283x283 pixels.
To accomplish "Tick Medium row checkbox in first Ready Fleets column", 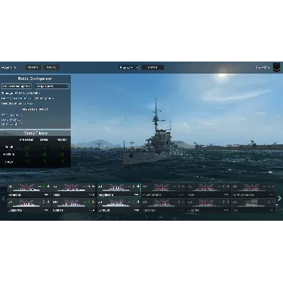I will tap(27, 154).
